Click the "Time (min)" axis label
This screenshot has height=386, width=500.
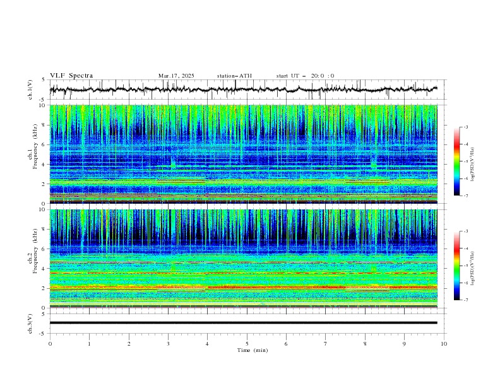point(253,350)
